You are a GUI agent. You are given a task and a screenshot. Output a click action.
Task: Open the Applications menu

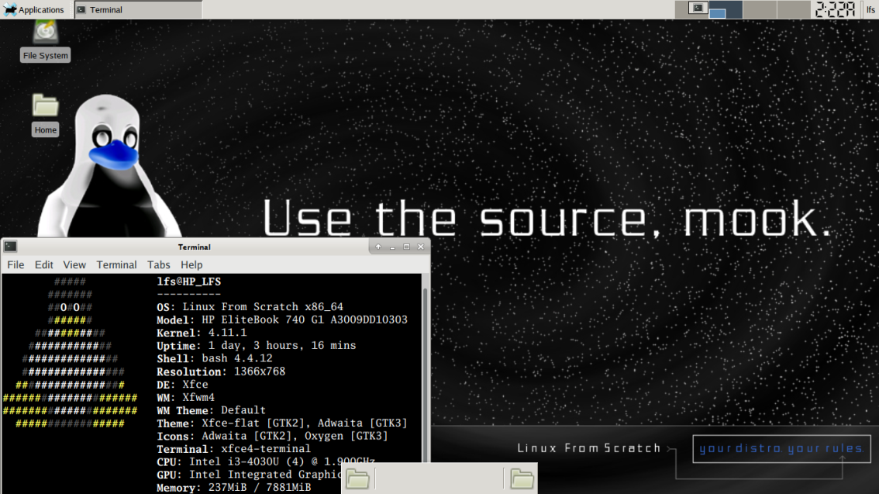(x=33, y=9)
